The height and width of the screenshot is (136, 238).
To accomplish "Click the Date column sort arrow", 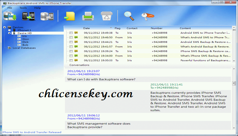I will pyautogui.click(x=111, y=28).
